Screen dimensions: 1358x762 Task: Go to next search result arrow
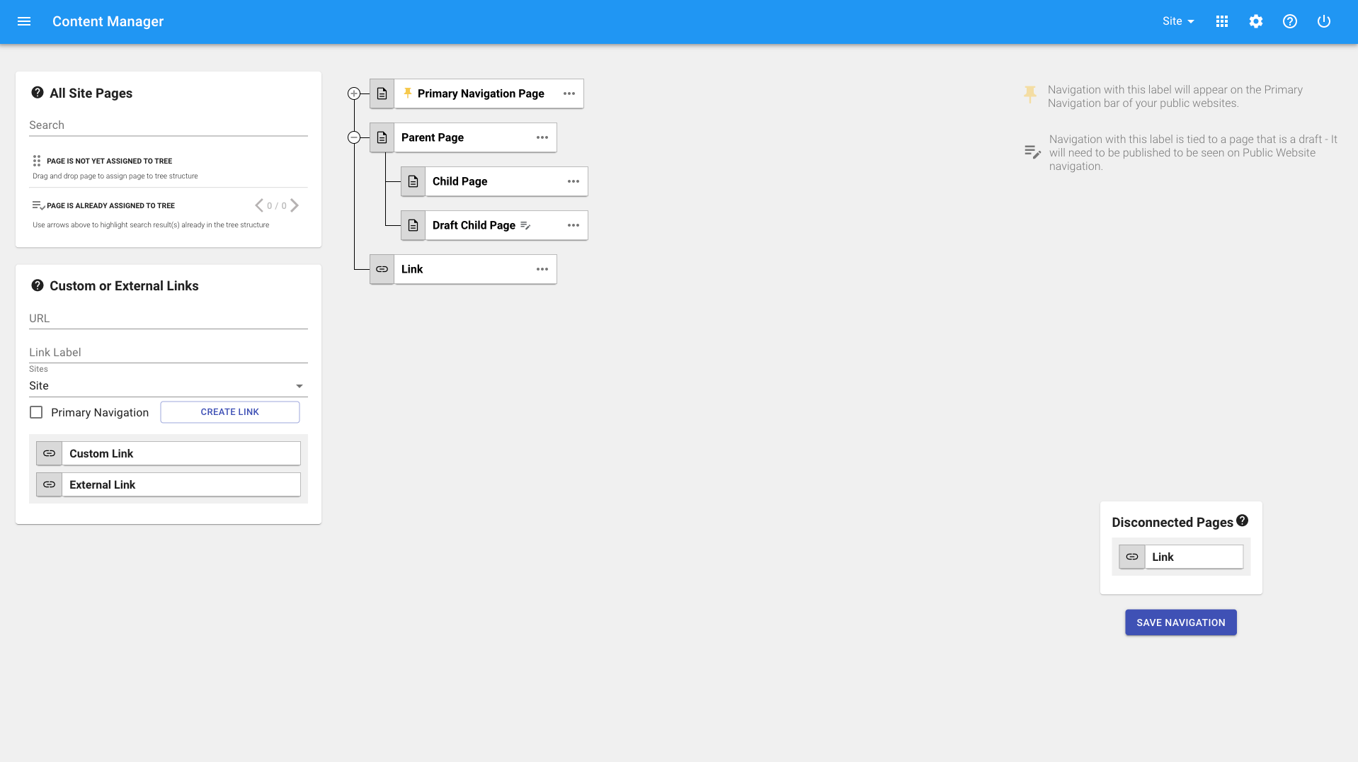(295, 205)
